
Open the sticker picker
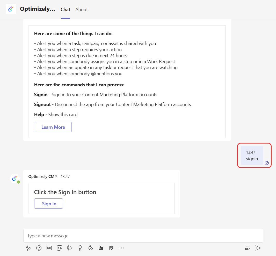coord(60,248)
